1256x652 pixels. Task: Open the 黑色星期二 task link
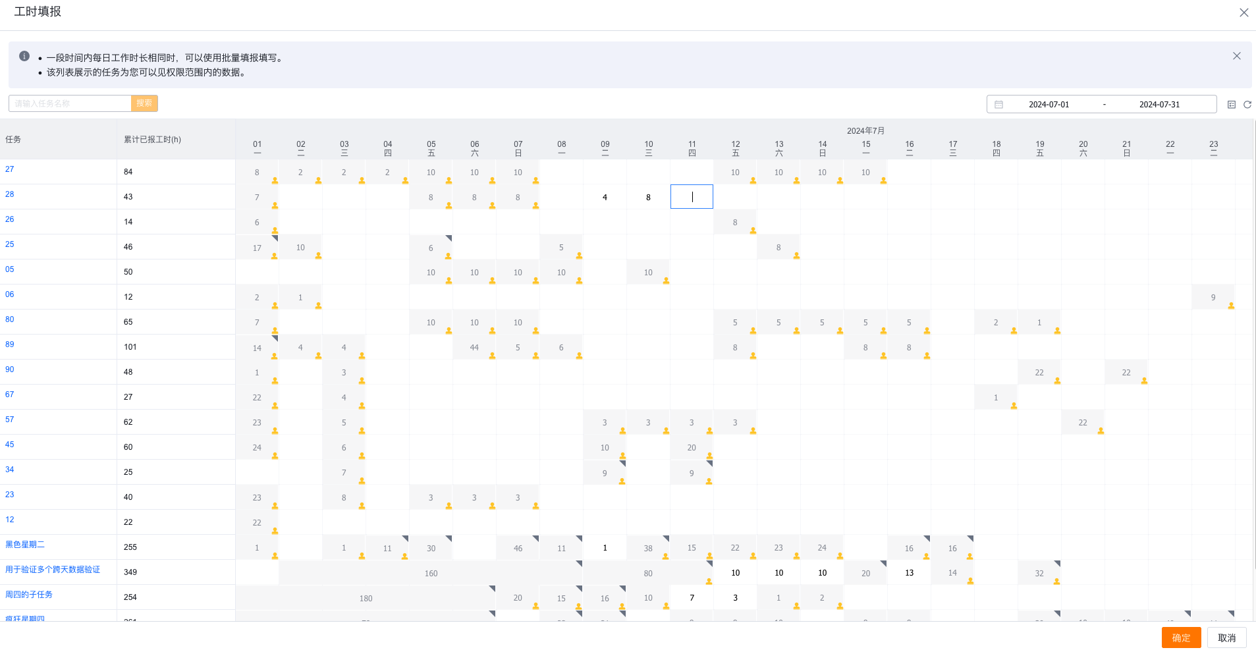click(25, 545)
